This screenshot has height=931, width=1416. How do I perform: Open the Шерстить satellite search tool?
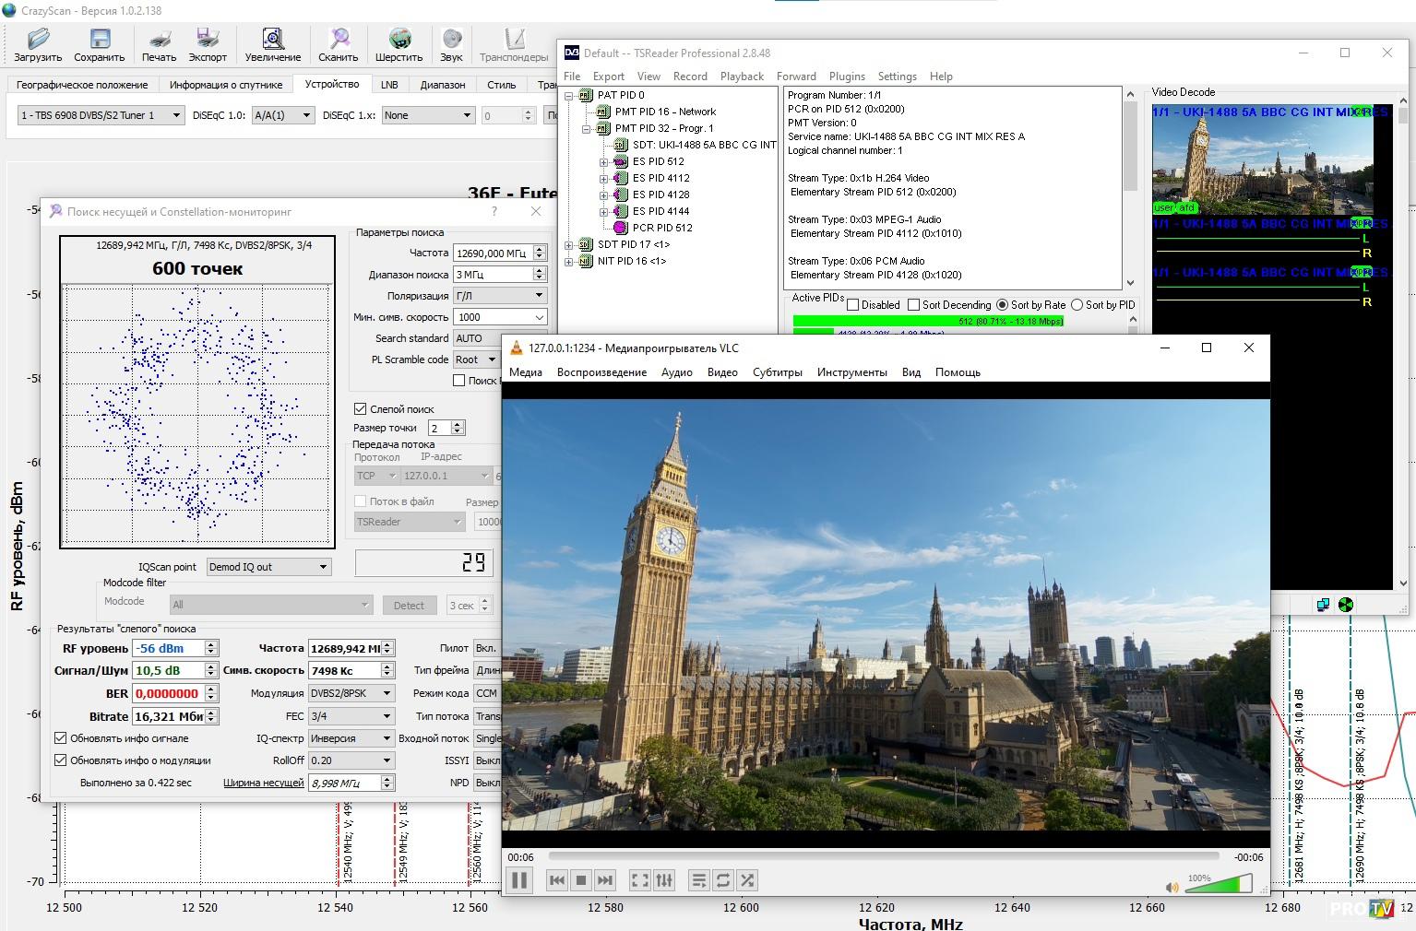pos(399,43)
